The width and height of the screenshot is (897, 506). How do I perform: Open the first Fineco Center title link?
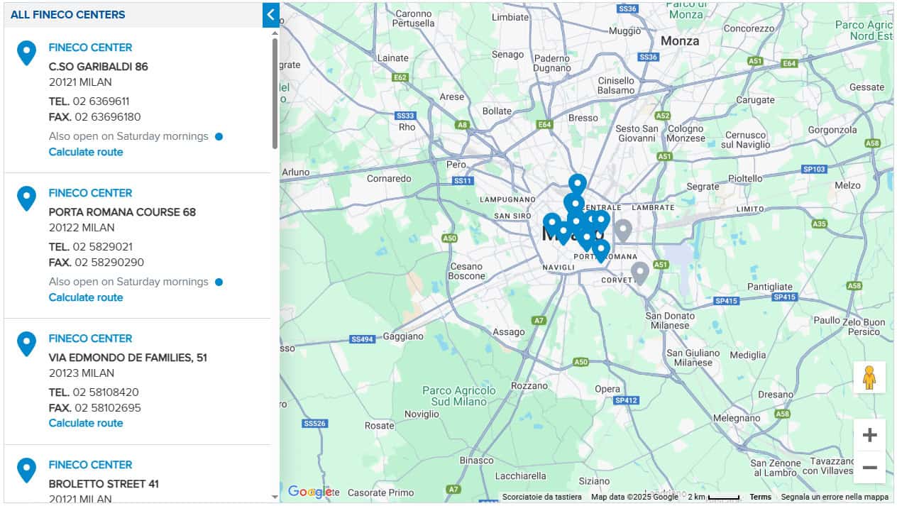pos(90,48)
